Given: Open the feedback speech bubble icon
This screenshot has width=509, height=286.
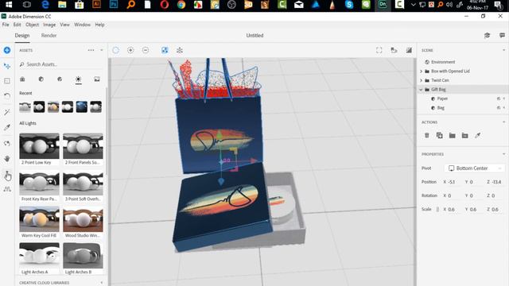Looking at the screenshot, I should [x=502, y=35].
